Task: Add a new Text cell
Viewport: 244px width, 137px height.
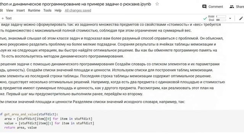Action: coord(6,18)
